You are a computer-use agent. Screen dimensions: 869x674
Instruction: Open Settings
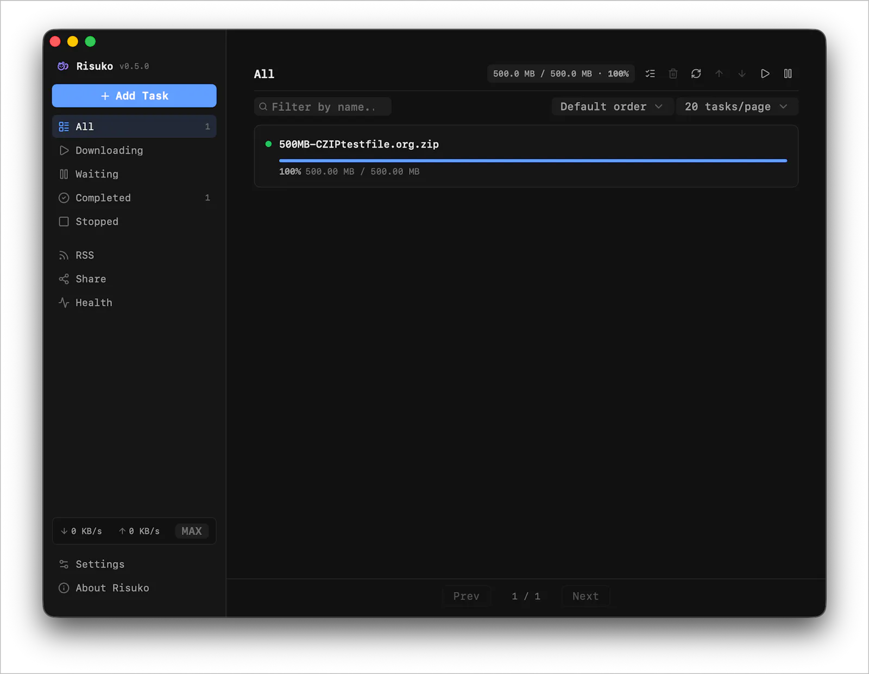pos(134,564)
